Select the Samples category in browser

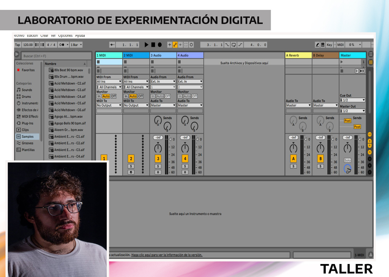[x=27, y=137]
